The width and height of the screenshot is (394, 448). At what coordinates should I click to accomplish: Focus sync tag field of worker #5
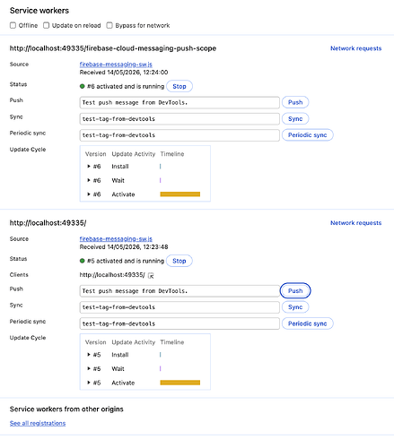tap(179, 307)
